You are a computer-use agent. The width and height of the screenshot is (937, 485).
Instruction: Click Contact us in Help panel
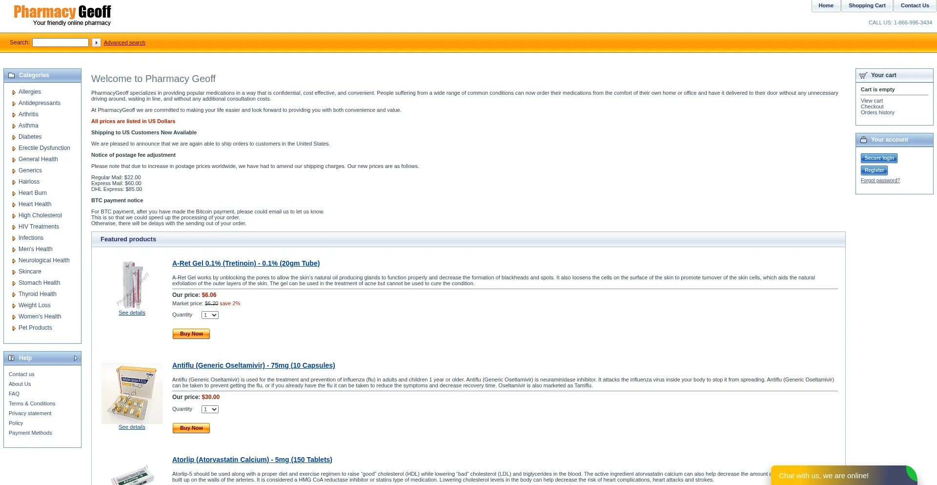point(21,374)
